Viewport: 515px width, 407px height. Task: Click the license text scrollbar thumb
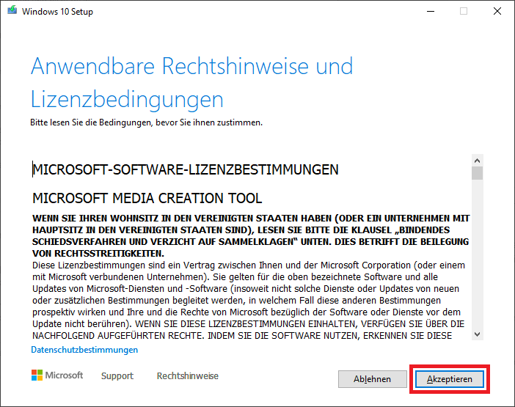point(478,173)
